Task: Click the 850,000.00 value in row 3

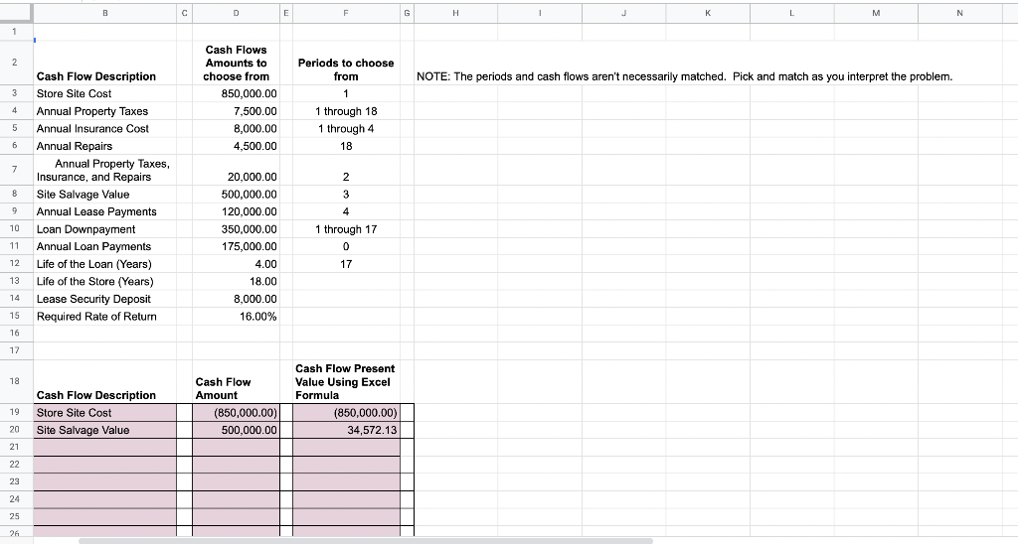Action: (237, 93)
